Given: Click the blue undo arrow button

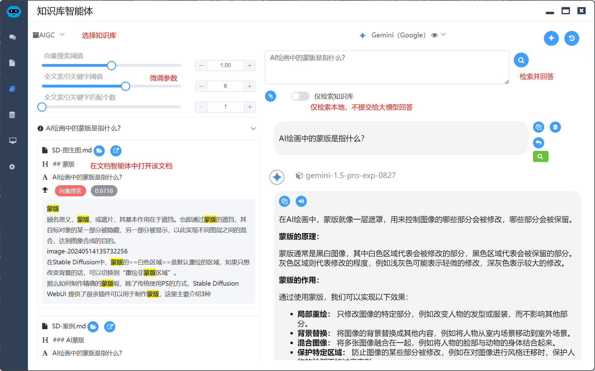Looking at the screenshot, I should pos(539,143).
